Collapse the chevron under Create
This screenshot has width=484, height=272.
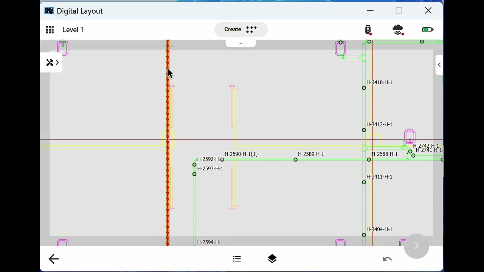click(x=240, y=43)
